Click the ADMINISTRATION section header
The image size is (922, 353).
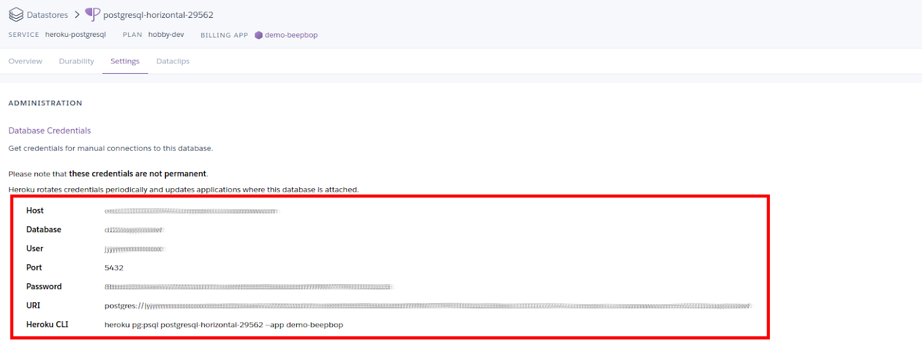(45, 103)
